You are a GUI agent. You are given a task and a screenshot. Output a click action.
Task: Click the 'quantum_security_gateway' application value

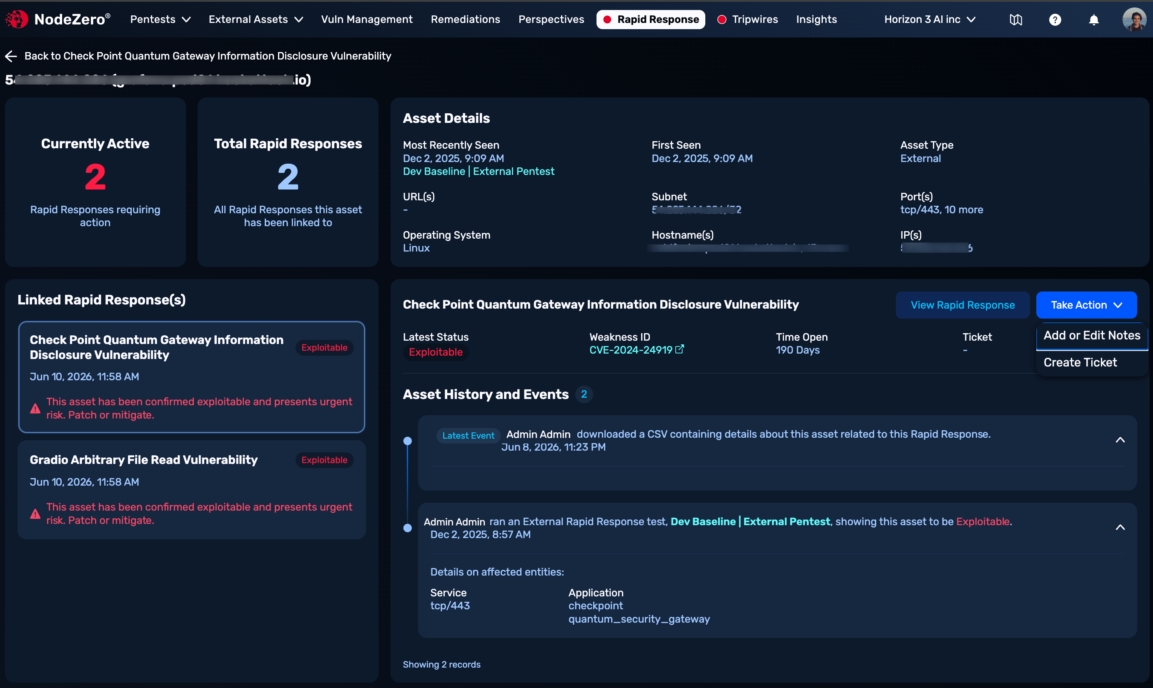click(639, 619)
